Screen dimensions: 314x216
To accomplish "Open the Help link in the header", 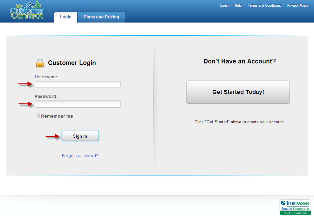I will (238, 5).
